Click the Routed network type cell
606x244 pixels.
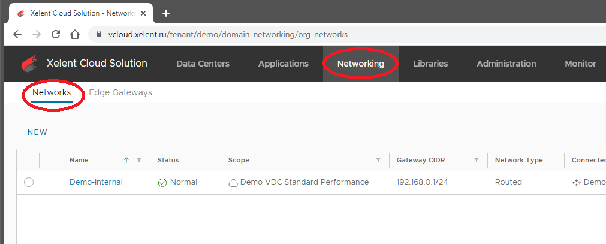pyautogui.click(x=508, y=182)
